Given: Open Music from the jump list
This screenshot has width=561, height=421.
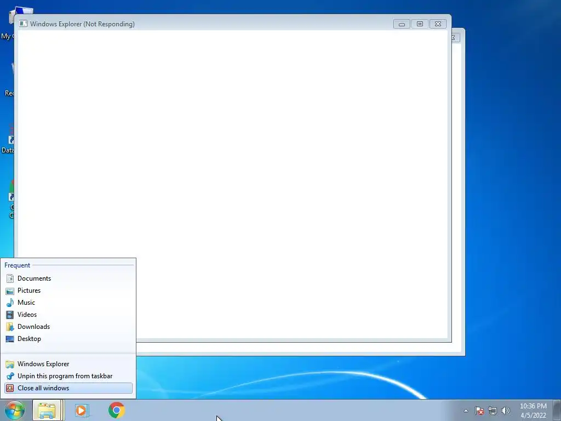Looking at the screenshot, I should (x=68, y=303).
